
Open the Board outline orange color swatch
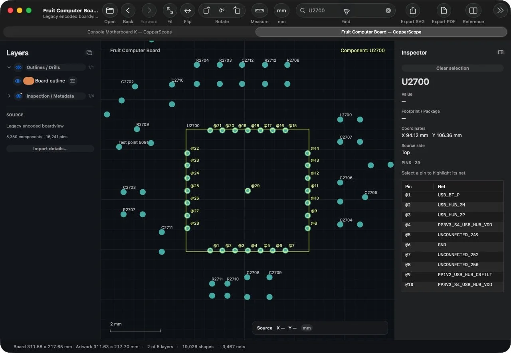click(x=28, y=81)
